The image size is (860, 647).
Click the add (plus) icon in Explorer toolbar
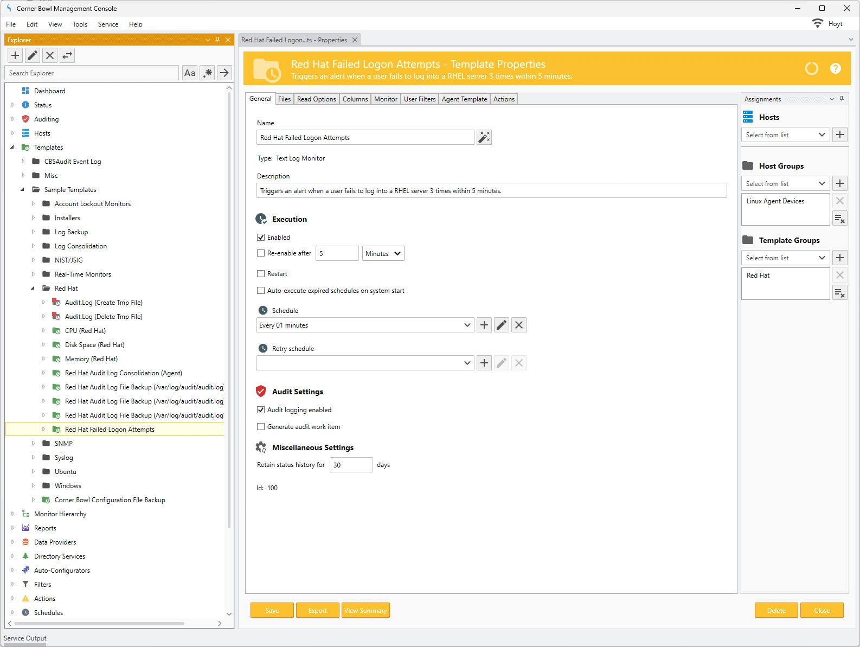coord(15,55)
